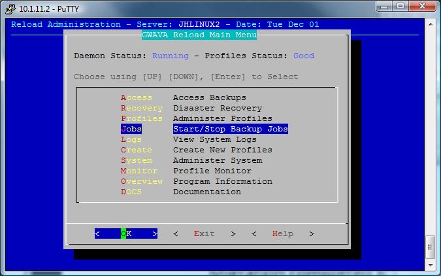441x276 pixels.
Task: Click the scrollbar up arrow
Action: point(431,24)
